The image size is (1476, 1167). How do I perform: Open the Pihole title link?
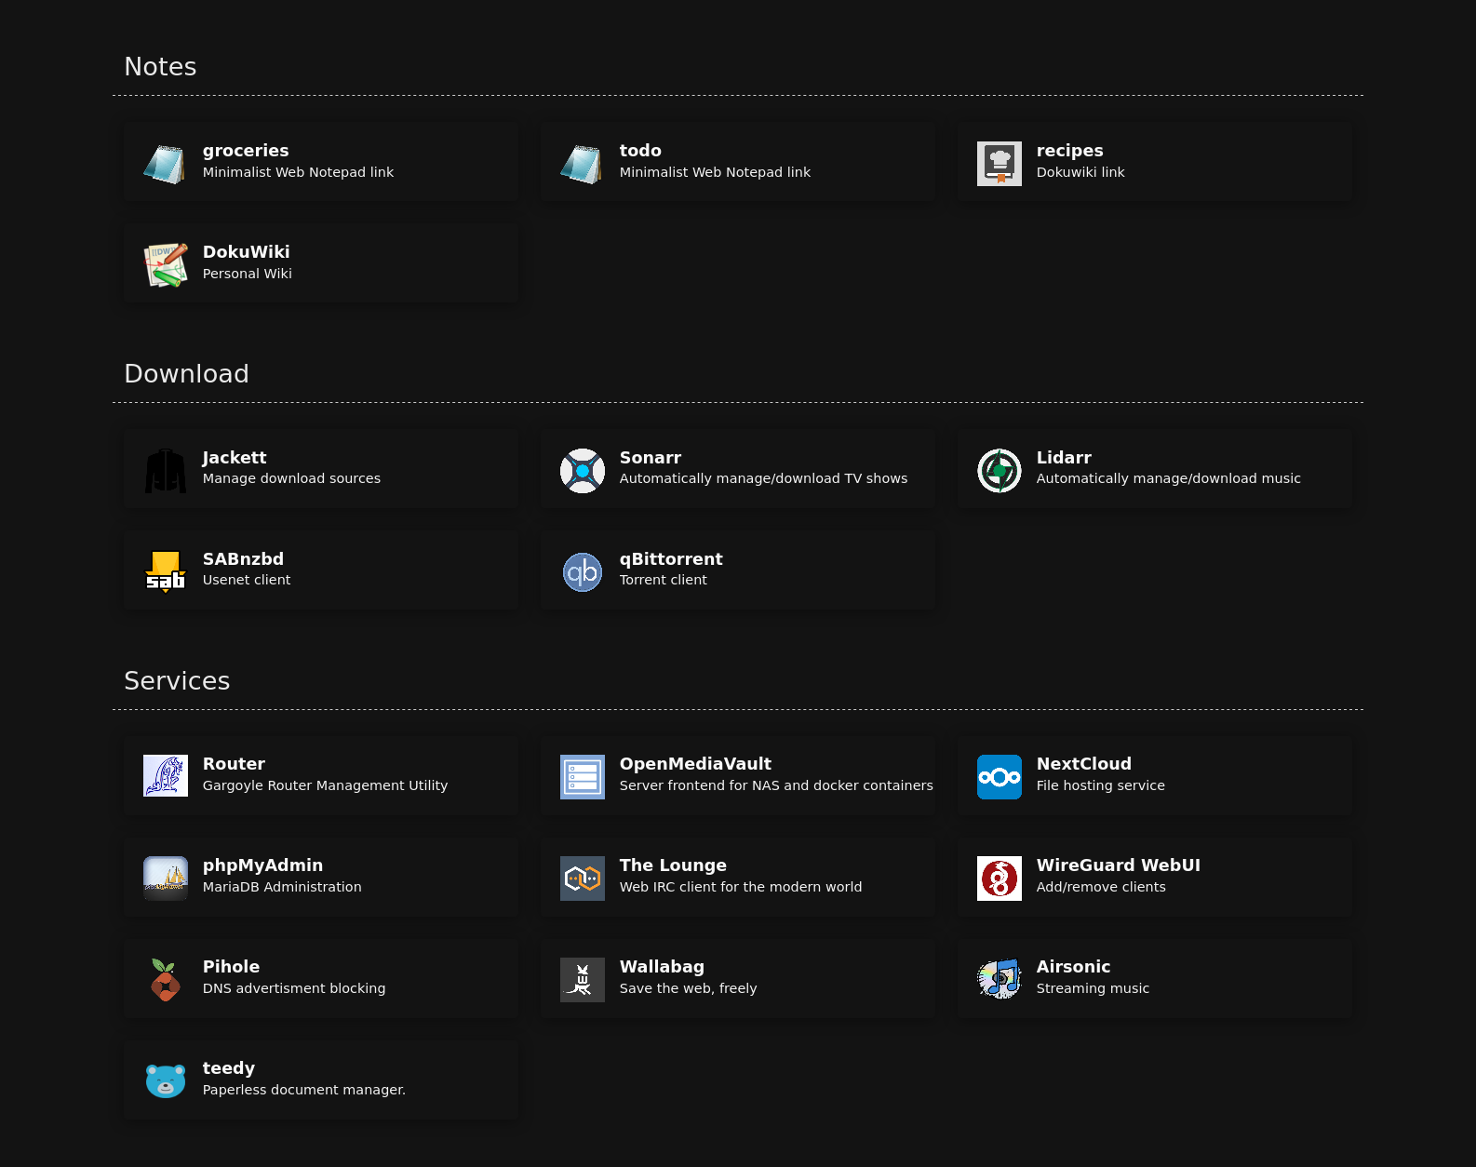pyautogui.click(x=231, y=967)
